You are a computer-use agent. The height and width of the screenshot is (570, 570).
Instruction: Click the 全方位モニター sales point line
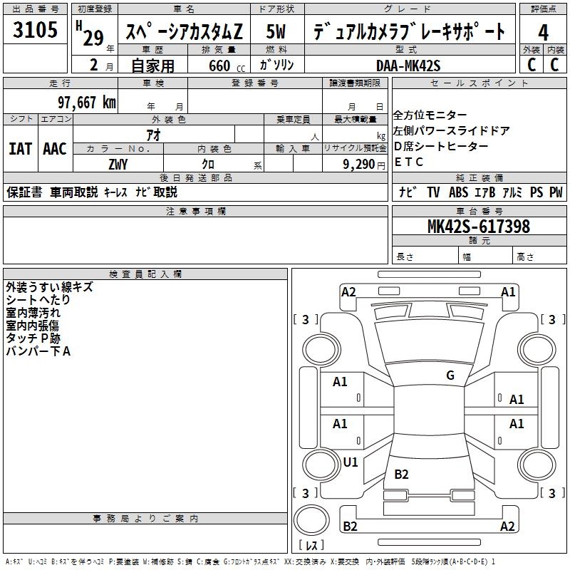(x=430, y=115)
